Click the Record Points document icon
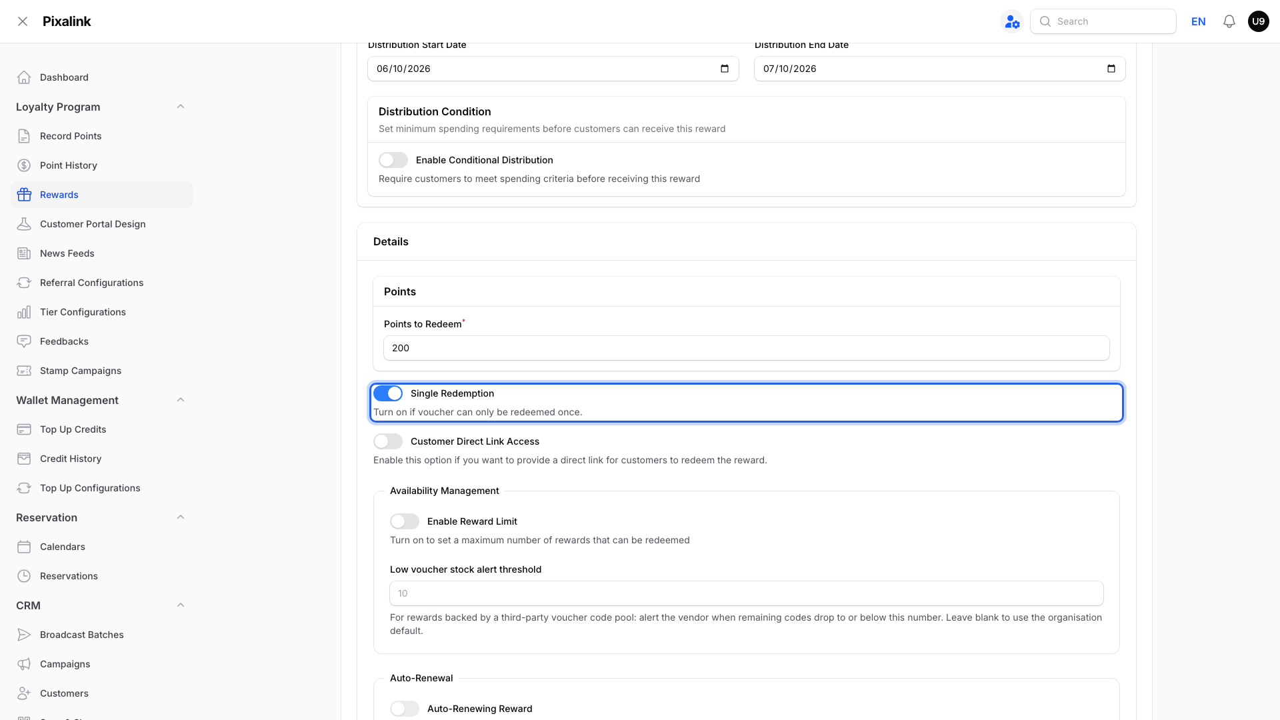 [x=24, y=136]
